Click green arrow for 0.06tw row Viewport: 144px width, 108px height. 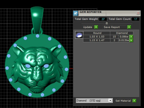pos(131,37)
